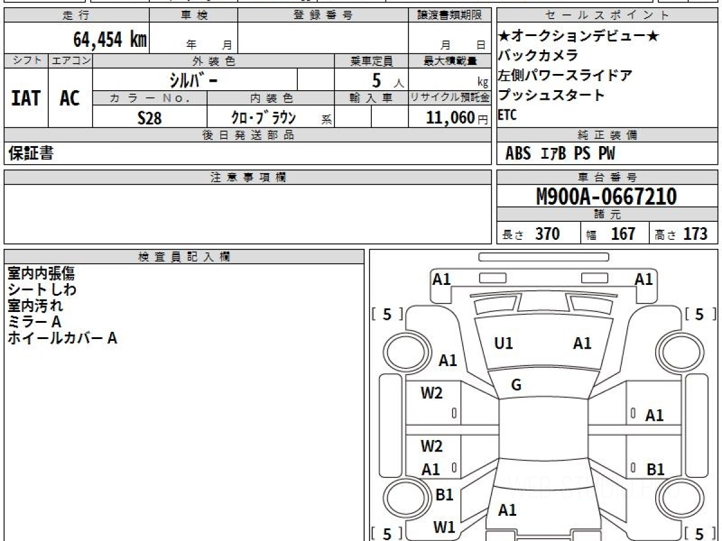Image resolution: width=722 pixels, height=541 pixels.
Task: Click the 検査員記入欄 header
Action: pyautogui.click(x=184, y=257)
